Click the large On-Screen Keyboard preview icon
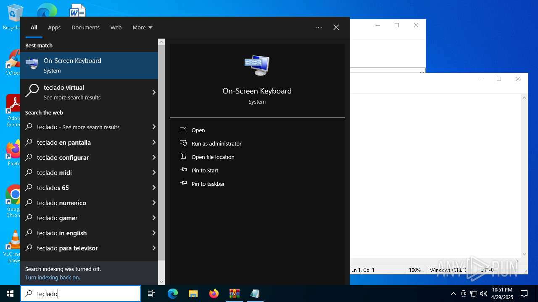The width and height of the screenshot is (538, 302). tap(257, 65)
